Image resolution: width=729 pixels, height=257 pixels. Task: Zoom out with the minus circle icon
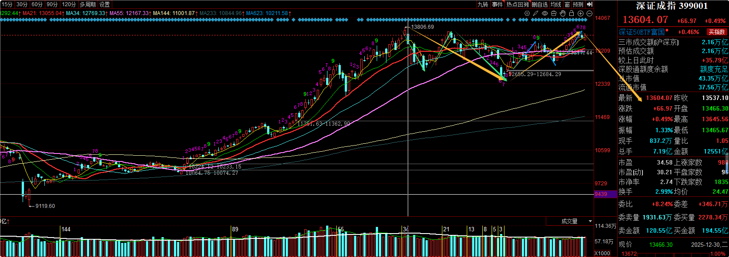[x=589, y=13]
